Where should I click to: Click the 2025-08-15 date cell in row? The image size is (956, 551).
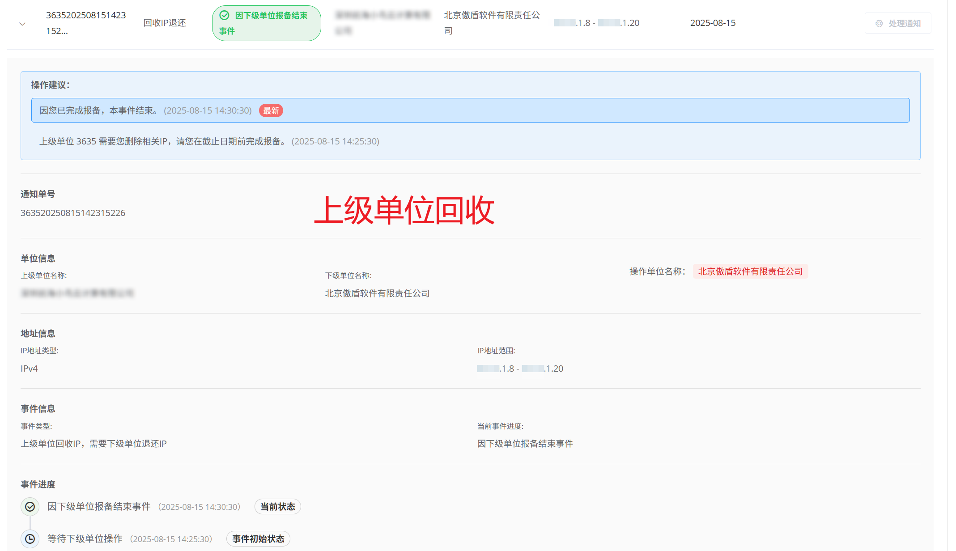tap(713, 23)
